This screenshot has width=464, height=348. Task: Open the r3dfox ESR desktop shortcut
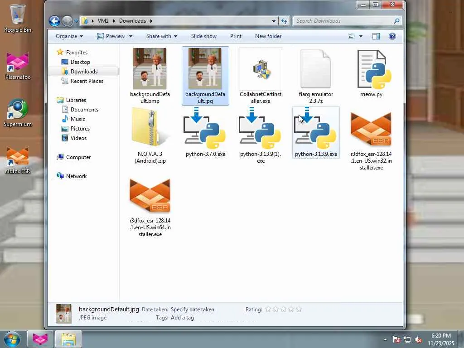(18, 160)
